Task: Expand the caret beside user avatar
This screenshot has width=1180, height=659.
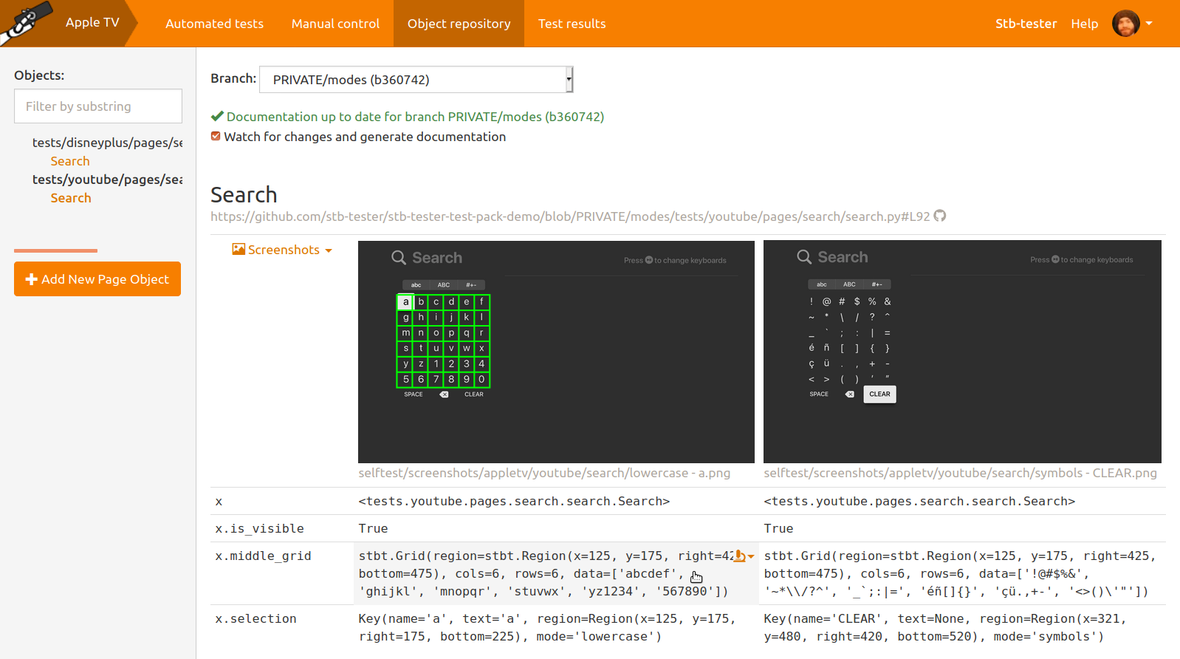Action: 1149,24
